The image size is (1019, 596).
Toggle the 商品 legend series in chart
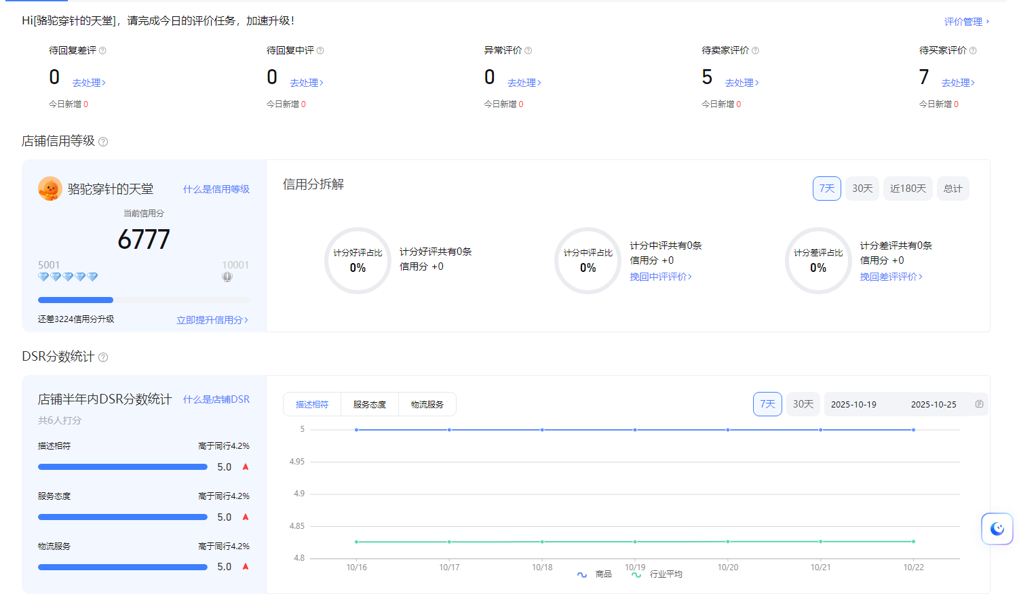point(595,574)
